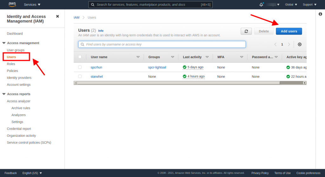The height and width of the screenshot is (177, 325).
Task: Focus the top AWS services search box
Action: [150, 4]
